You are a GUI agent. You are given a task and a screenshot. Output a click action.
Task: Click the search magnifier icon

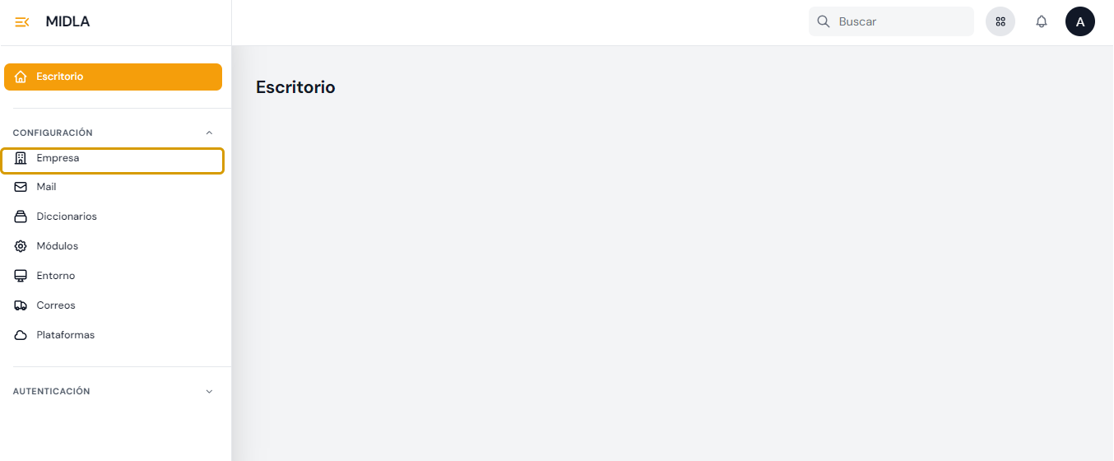[x=823, y=21]
